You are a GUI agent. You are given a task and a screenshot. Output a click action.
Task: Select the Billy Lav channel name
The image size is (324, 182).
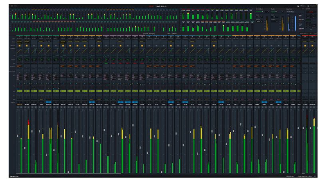pos(20,105)
